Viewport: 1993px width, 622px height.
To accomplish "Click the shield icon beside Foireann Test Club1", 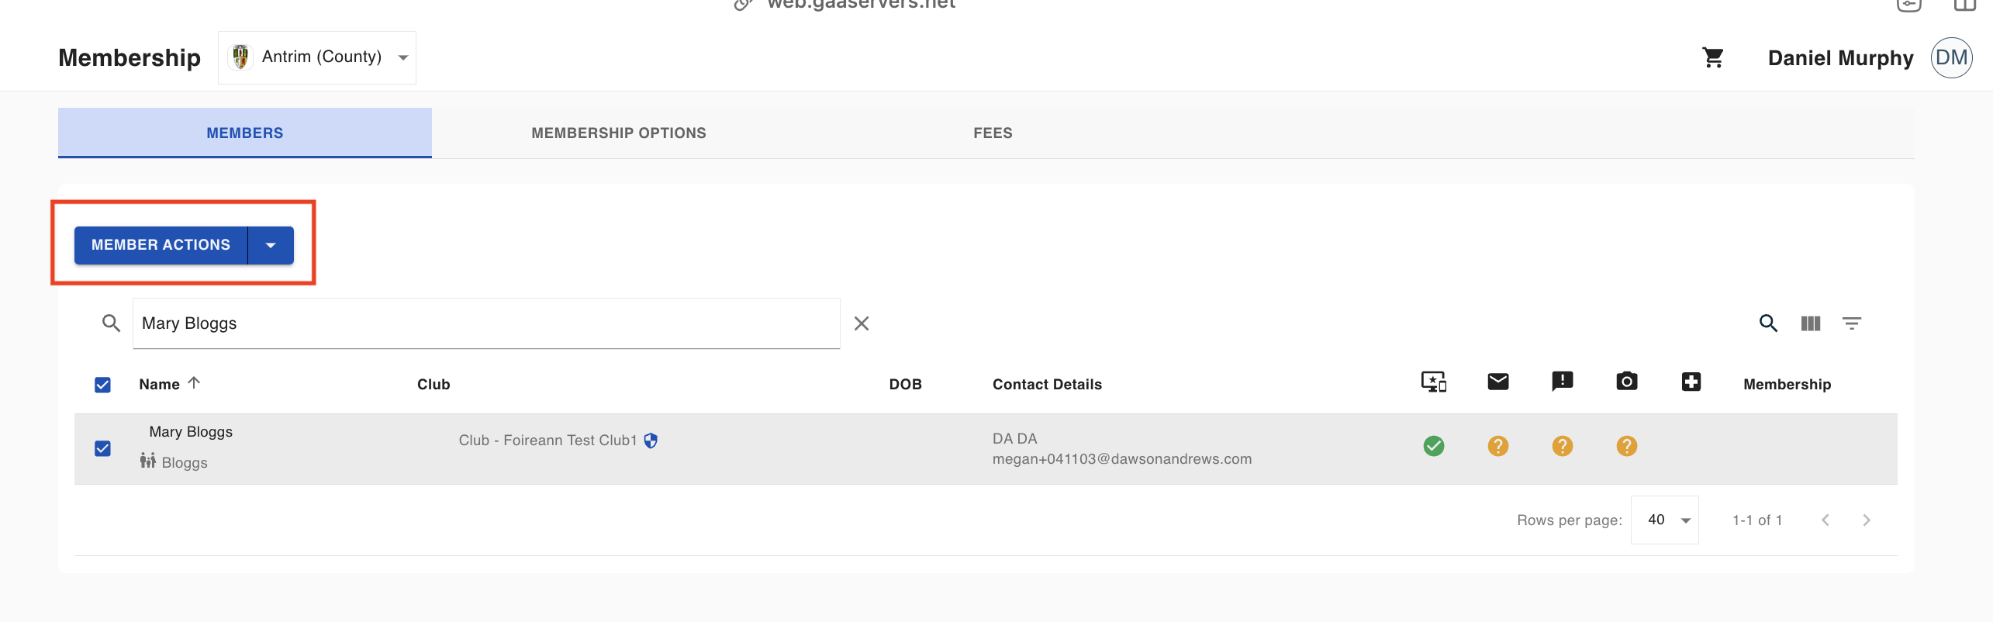I will click(651, 441).
